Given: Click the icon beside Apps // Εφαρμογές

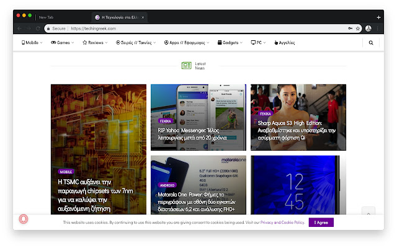Looking at the screenshot, I should (x=166, y=43).
